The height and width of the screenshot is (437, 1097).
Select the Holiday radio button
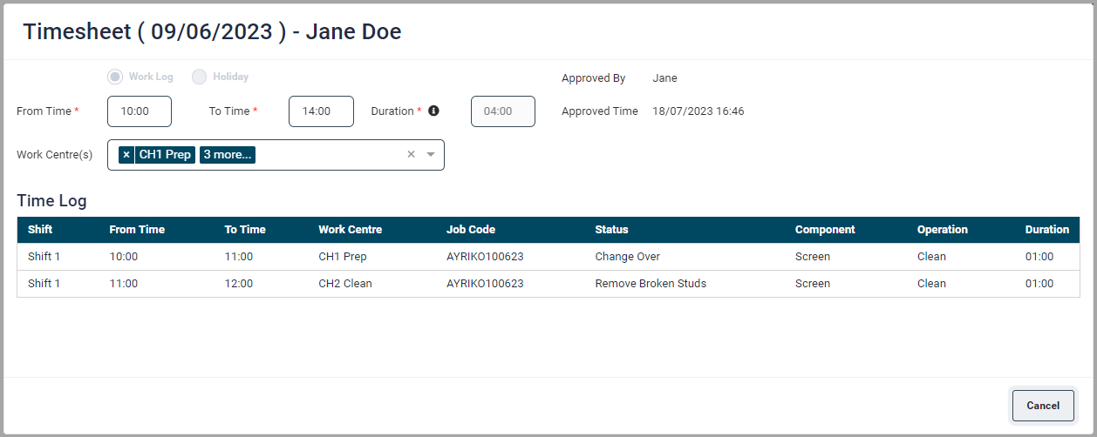coord(200,77)
